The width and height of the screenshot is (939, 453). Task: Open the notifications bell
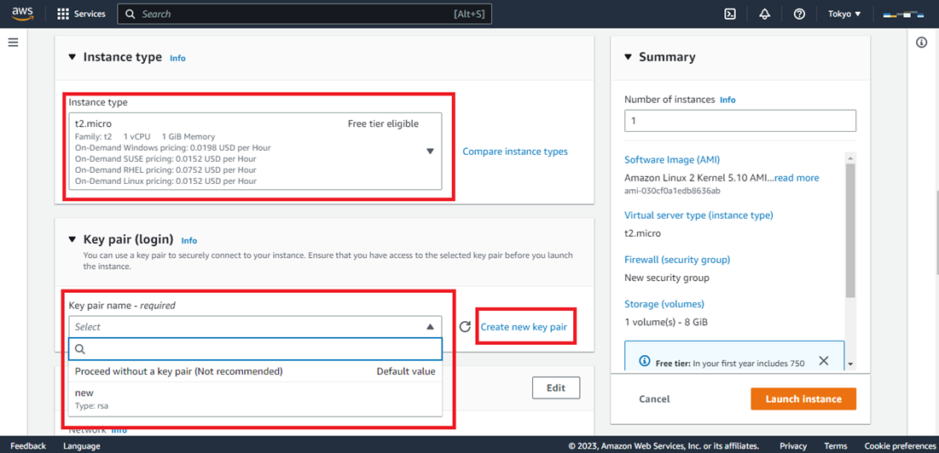[x=765, y=14]
